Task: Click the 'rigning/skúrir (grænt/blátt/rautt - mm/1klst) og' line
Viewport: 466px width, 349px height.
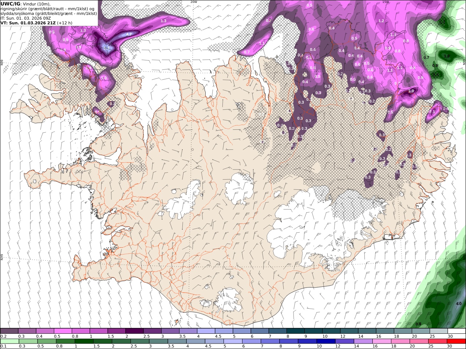Action: click(47, 9)
